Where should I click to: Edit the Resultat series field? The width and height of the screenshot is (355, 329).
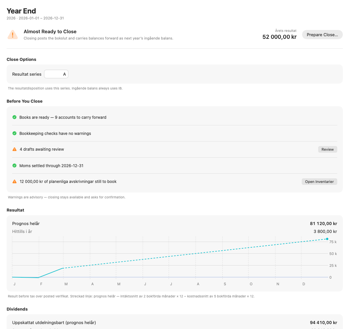coord(56,74)
